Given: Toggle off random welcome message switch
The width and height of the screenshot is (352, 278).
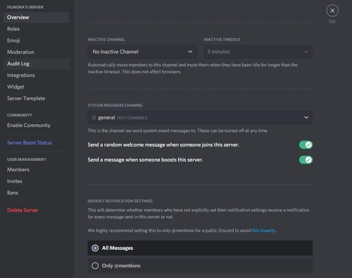Looking at the screenshot, I should [x=306, y=145].
